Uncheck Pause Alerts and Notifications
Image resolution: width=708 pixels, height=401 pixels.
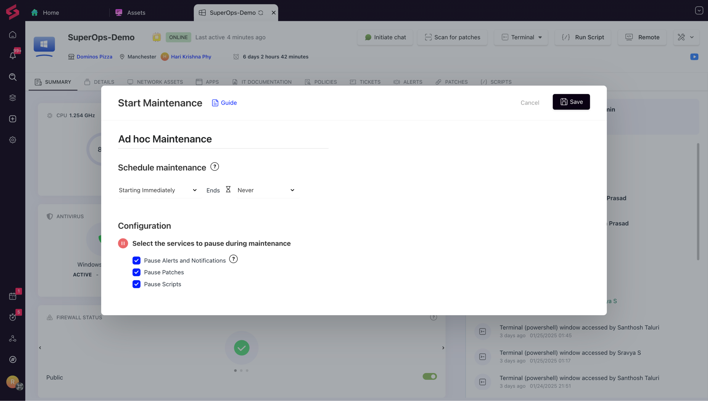coord(136,260)
